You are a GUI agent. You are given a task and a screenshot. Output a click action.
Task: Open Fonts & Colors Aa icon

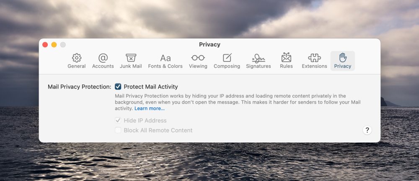[166, 58]
